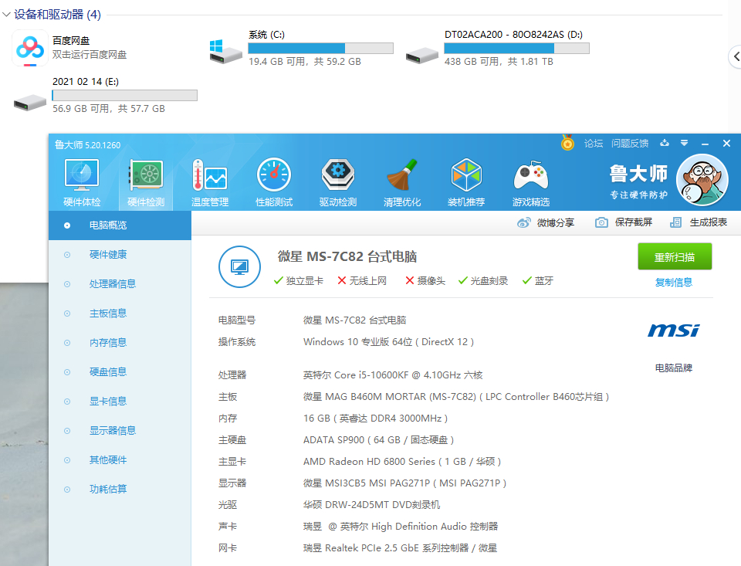Image resolution: width=741 pixels, height=566 pixels.
Task: Minimize the 鲁大师 window
Action: pyautogui.click(x=705, y=144)
